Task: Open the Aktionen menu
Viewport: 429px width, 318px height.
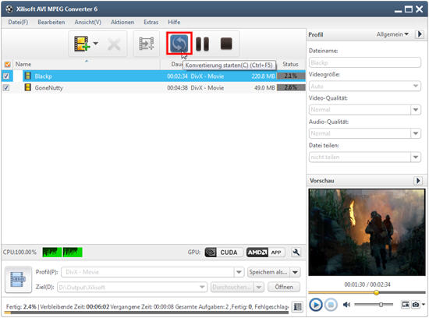Action: [x=122, y=22]
